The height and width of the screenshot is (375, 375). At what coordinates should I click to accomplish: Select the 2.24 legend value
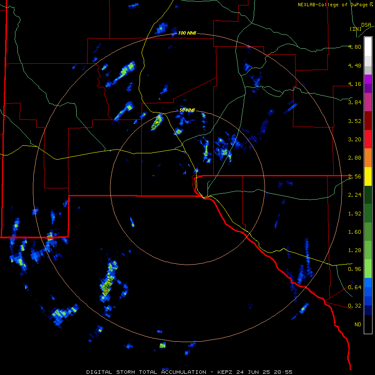pyautogui.click(x=355, y=195)
